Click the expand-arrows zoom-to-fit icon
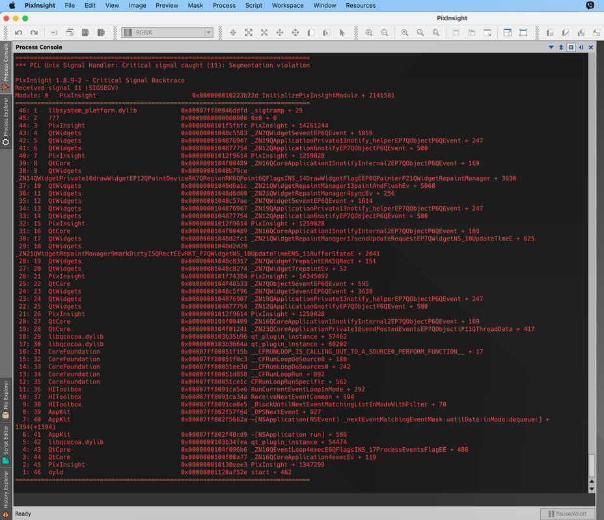This screenshot has width=604, height=520. tap(249, 32)
